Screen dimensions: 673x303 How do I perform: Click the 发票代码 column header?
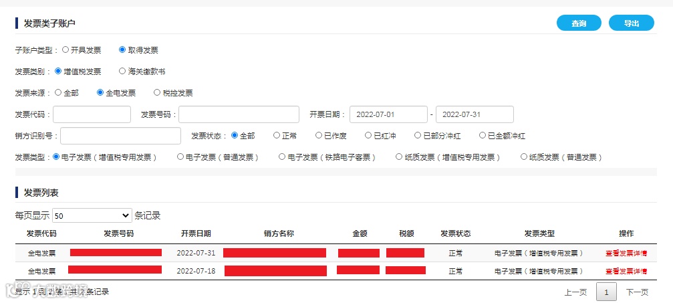pos(41,233)
